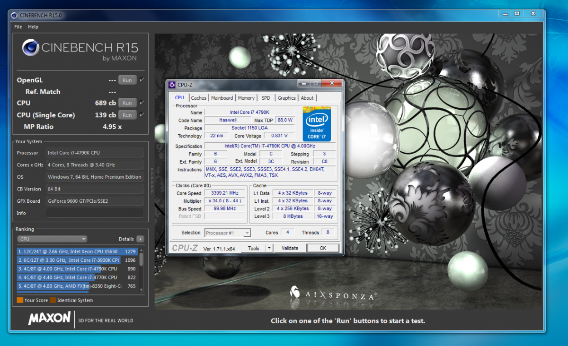Maximize the Cinebench window
568x346 pixels.
click(x=517, y=14)
